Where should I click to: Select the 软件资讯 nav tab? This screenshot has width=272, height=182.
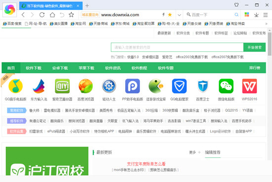[113, 68]
